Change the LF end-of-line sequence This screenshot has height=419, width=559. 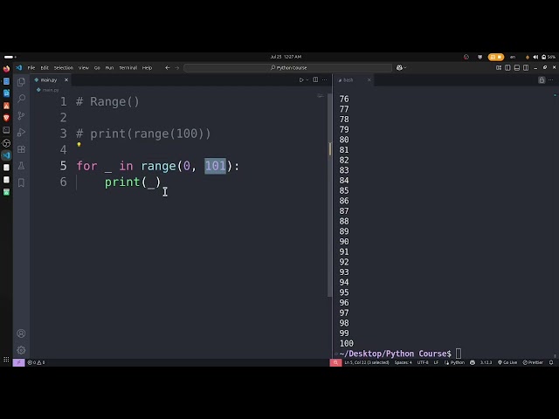point(436,362)
